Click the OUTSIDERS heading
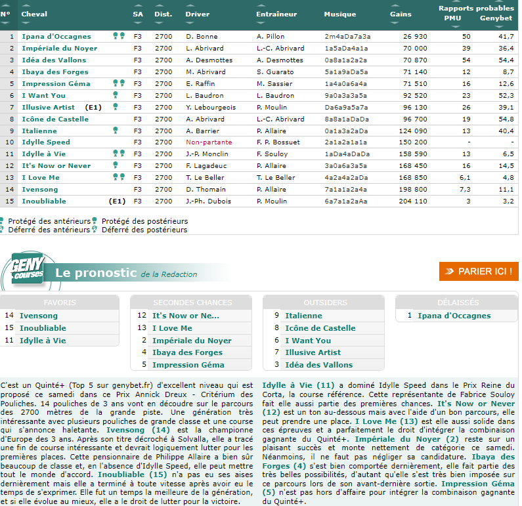 pos(325,303)
